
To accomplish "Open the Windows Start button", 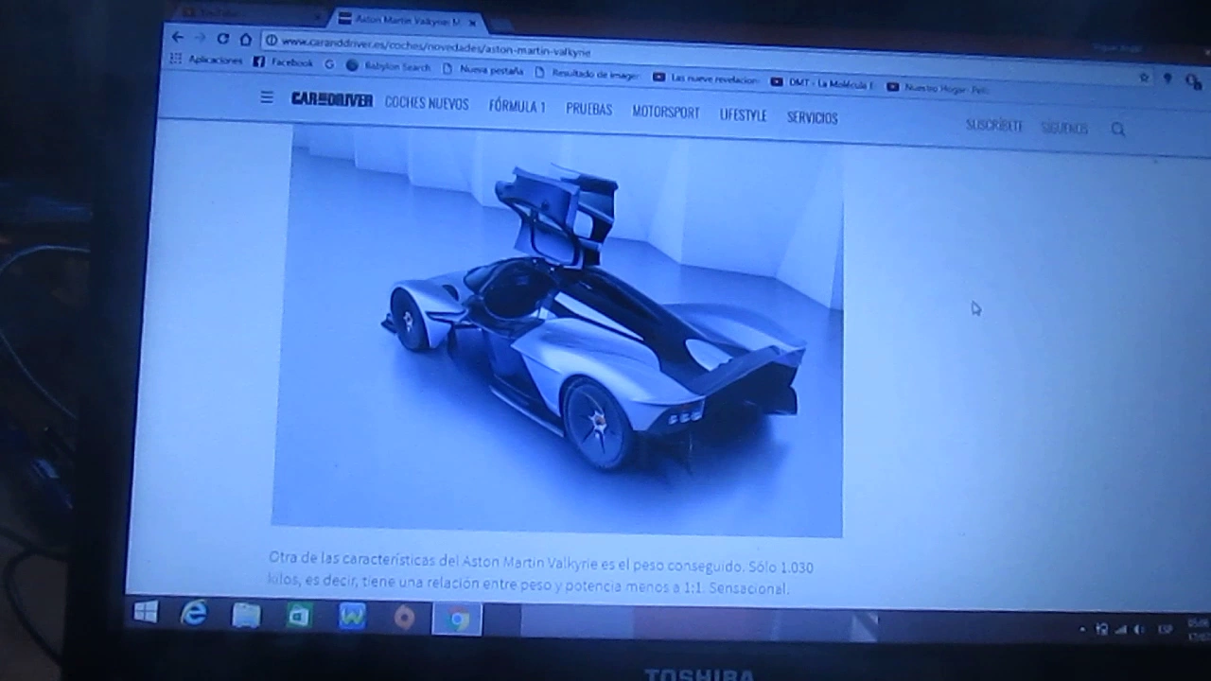I will pos(145,613).
